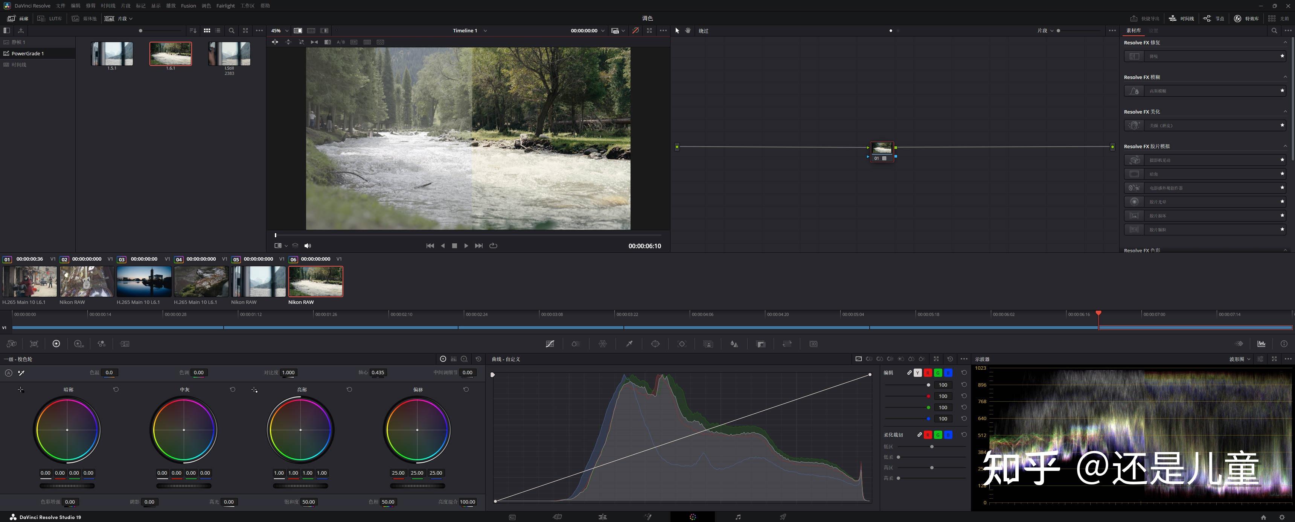
Task: Open the Color page at the bottom bar
Action: click(x=693, y=517)
